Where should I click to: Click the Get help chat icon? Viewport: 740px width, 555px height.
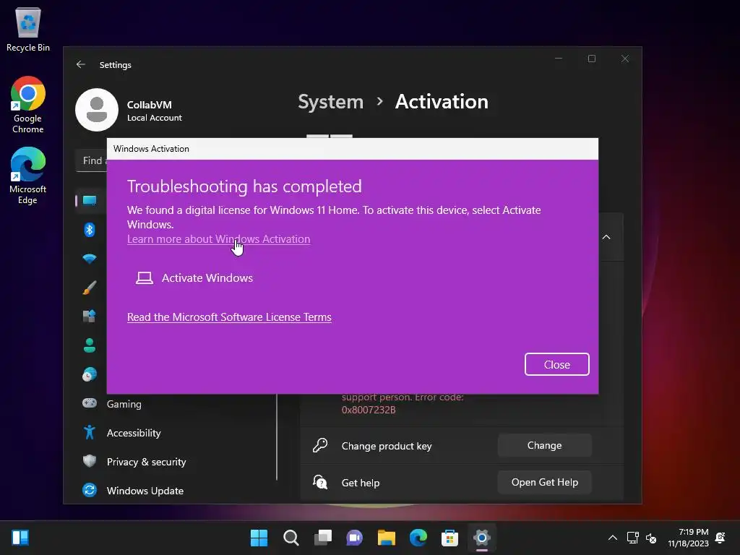320,482
